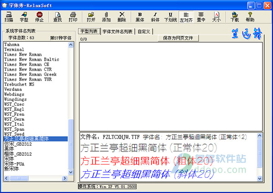
Task: Open the 查找 find tool
Action: pos(57,17)
